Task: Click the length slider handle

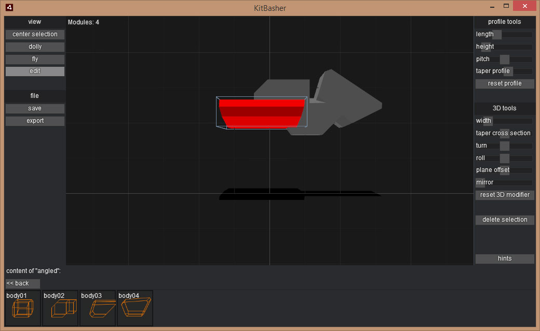Action: pyautogui.click(x=497, y=35)
